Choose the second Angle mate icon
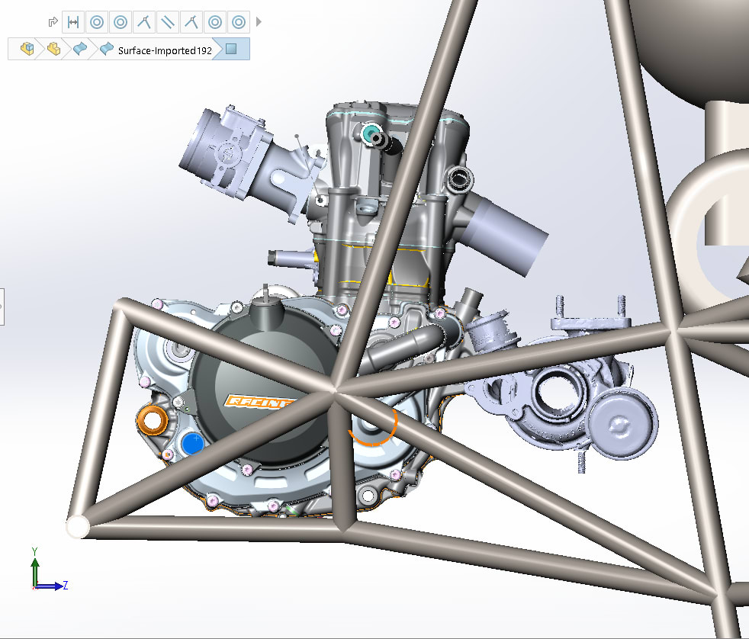The height and width of the screenshot is (639, 749). pyautogui.click(x=191, y=22)
